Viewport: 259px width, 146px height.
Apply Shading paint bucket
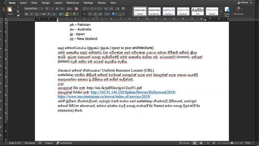113,14
